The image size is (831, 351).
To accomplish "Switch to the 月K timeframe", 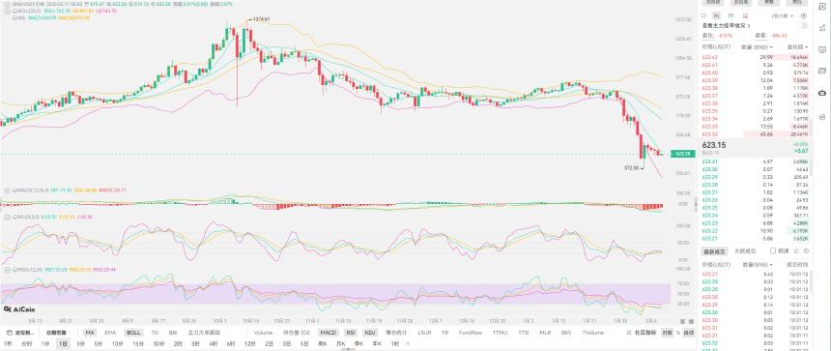I will coord(341,343).
